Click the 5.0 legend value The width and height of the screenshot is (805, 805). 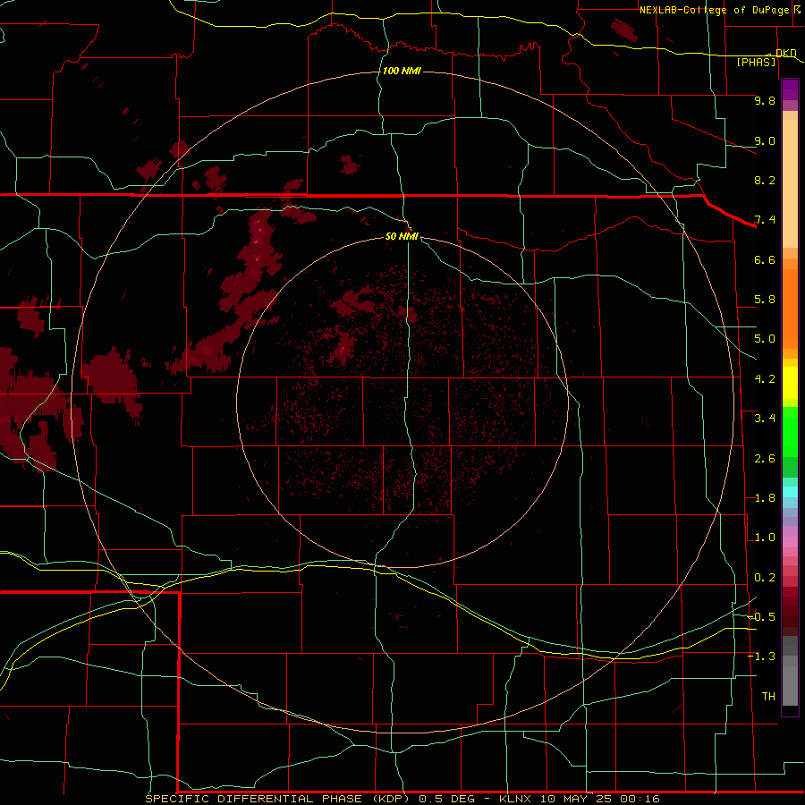pos(765,339)
